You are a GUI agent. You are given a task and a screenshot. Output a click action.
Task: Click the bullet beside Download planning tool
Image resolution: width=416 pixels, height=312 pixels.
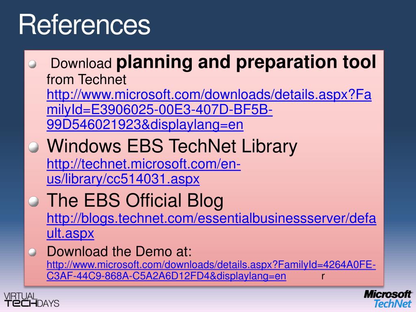click(x=32, y=64)
